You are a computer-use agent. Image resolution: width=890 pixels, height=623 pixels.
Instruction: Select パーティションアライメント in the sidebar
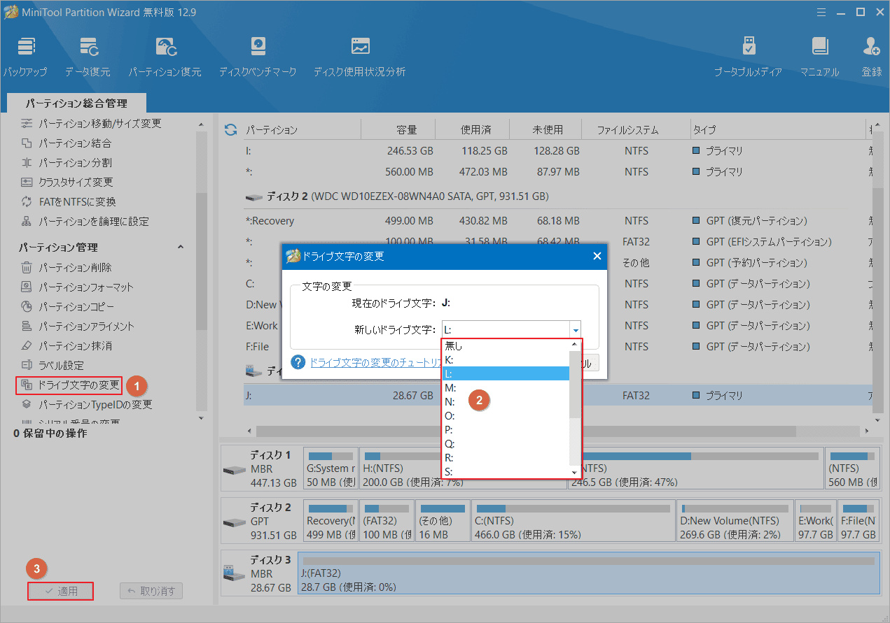point(77,327)
